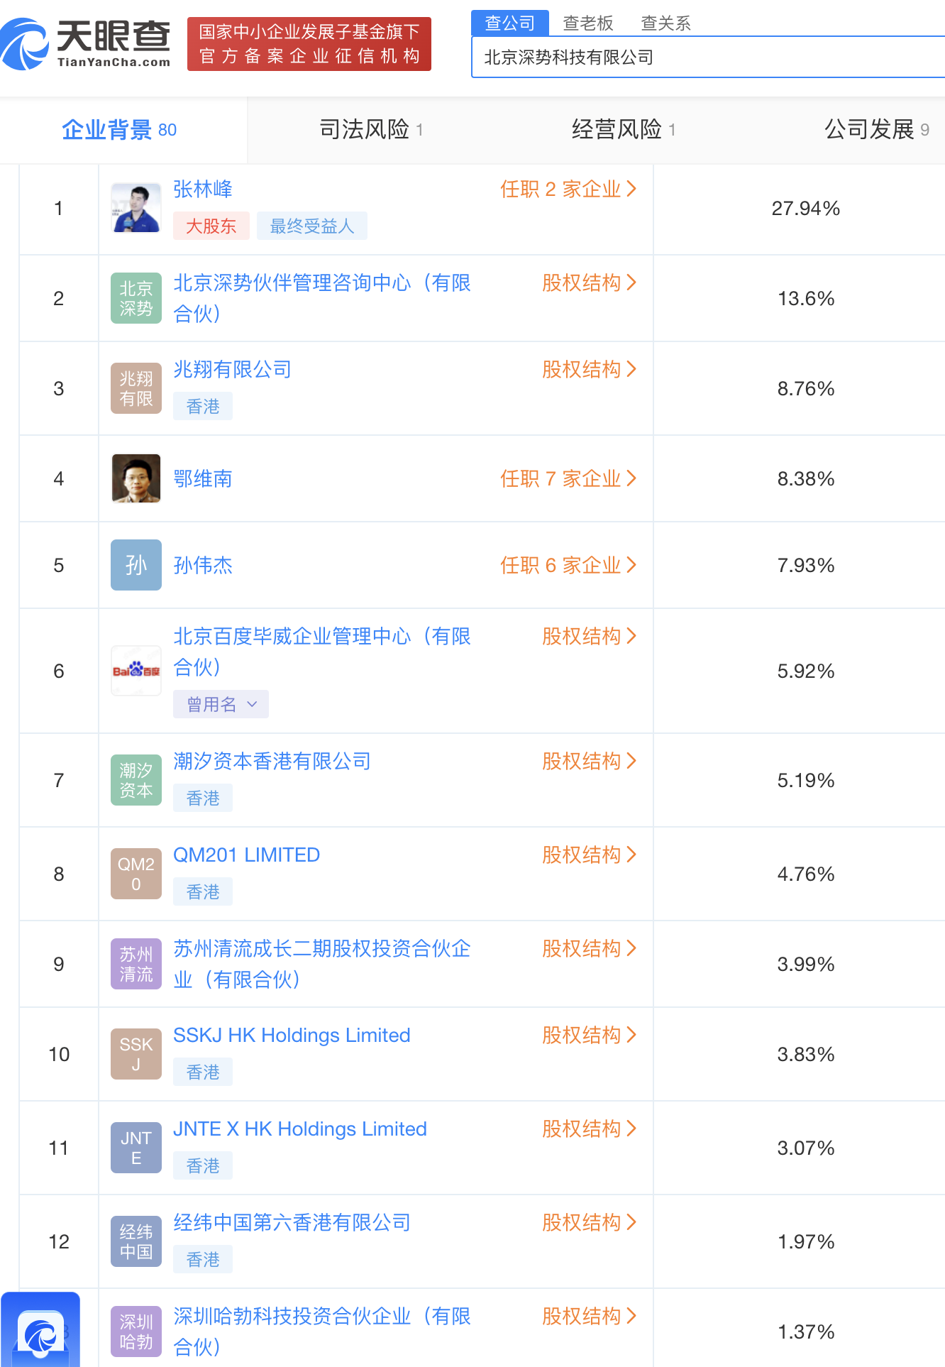Expand 任职 2 家企业 for 张林峰

pyautogui.click(x=568, y=190)
